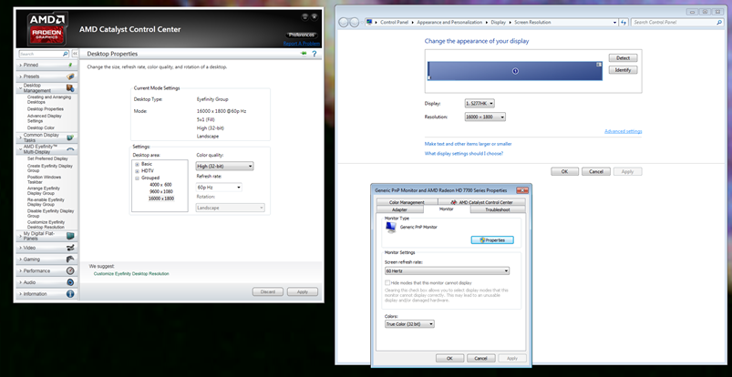This screenshot has width=732, height=377.
Task: Select 9600 x 1080 in Grouped list
Action: pos(161,192)
